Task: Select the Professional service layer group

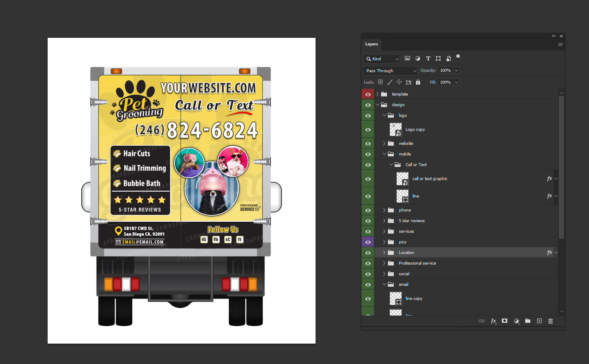Action: (x=417, y=263)
